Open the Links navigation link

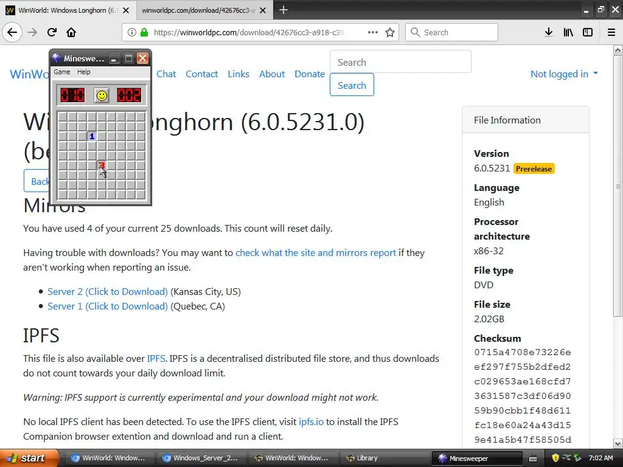click(x=238, y=74)
